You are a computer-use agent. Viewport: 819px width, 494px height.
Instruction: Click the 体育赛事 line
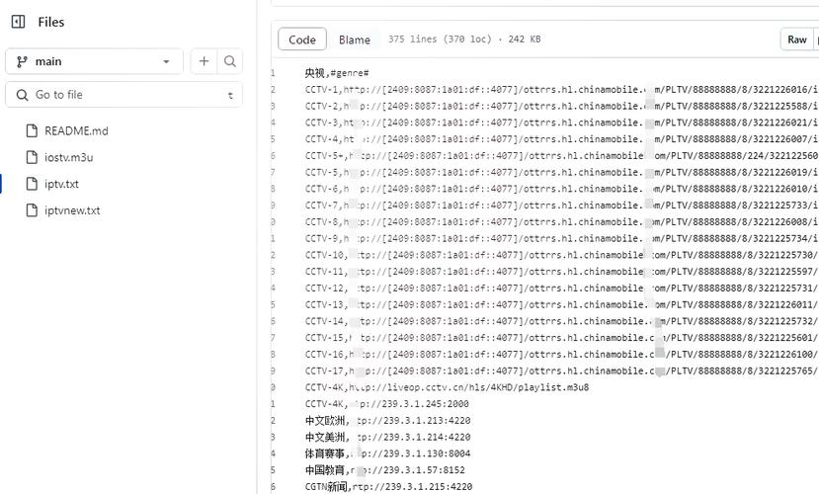pyautogui.click(x=388, y=453)
